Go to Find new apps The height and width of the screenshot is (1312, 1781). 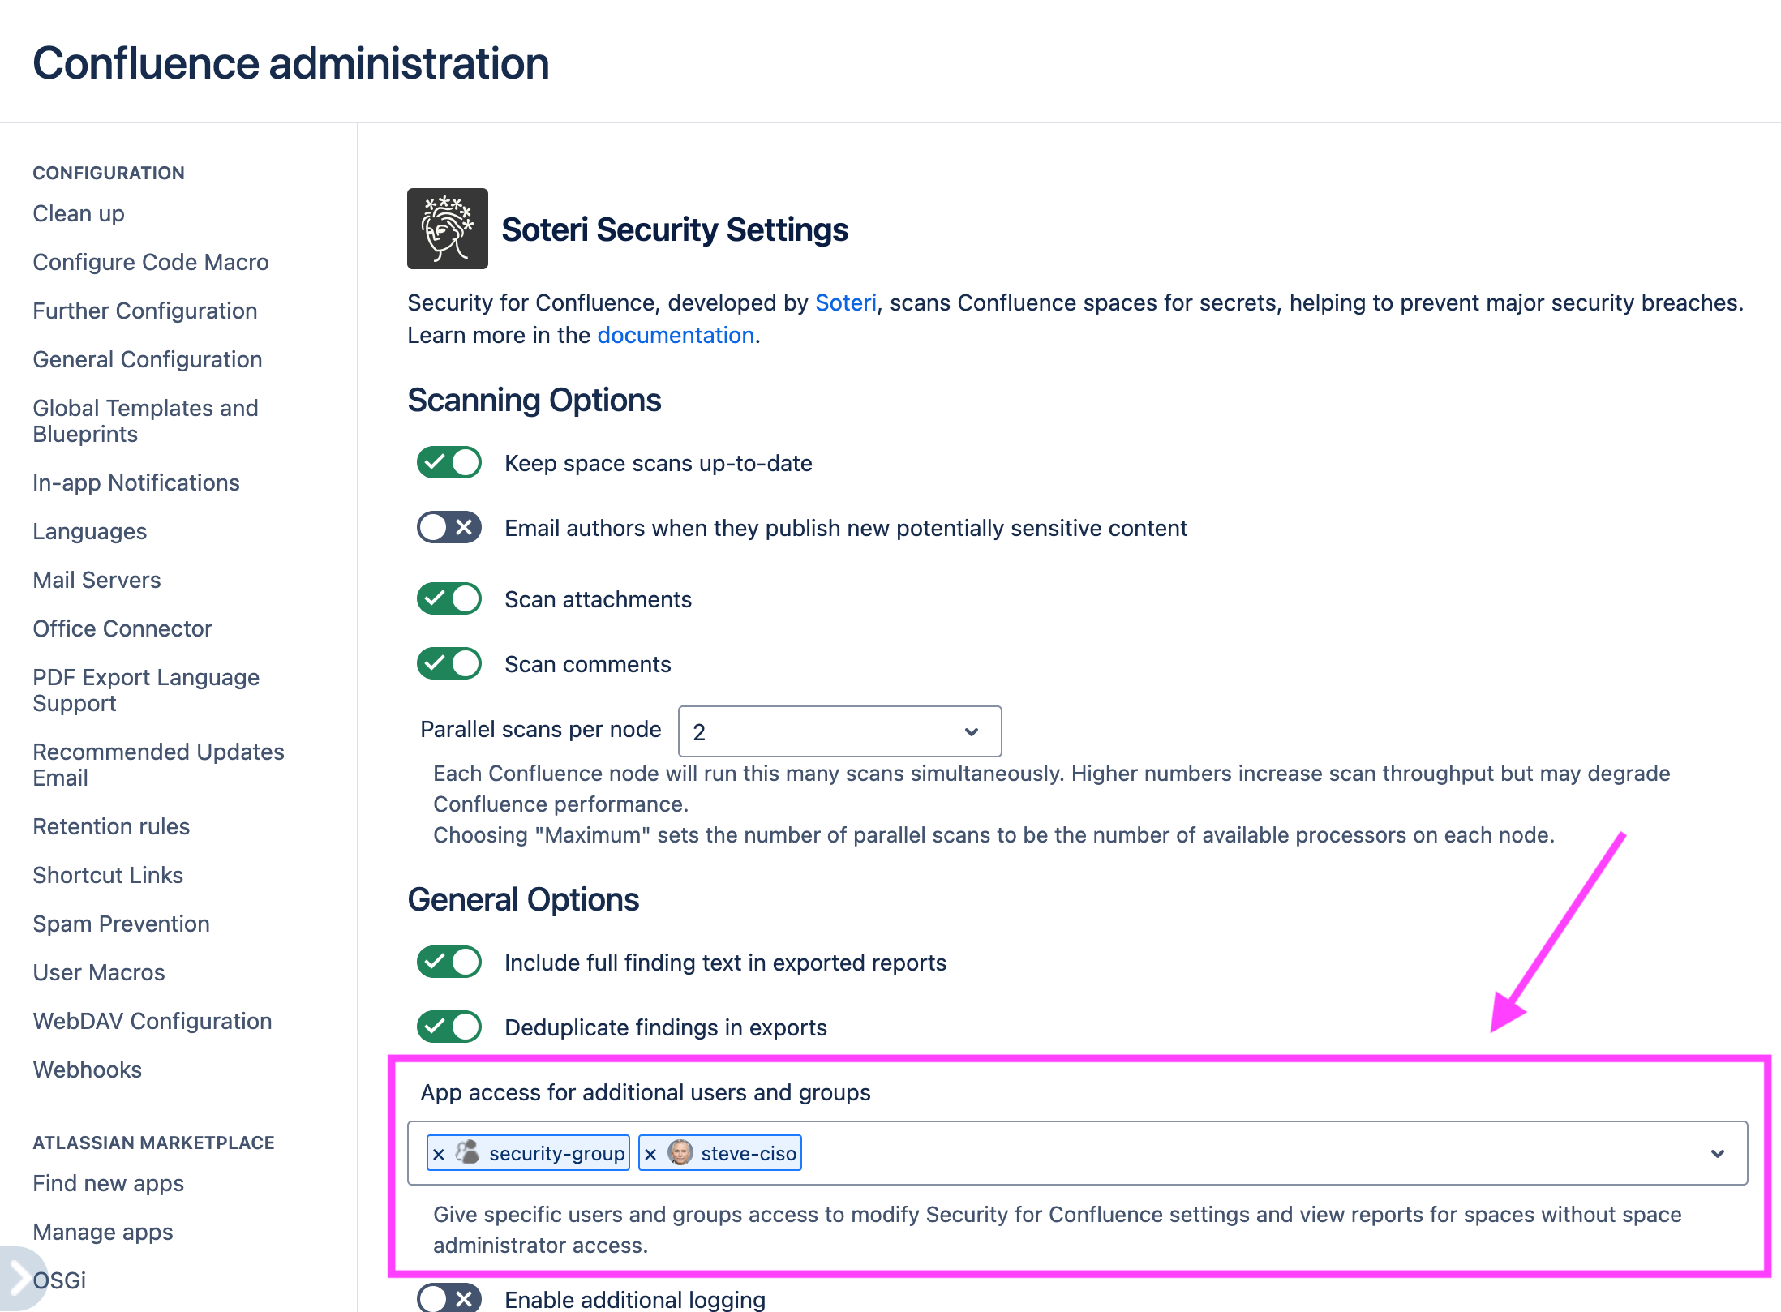(108, 1183)
